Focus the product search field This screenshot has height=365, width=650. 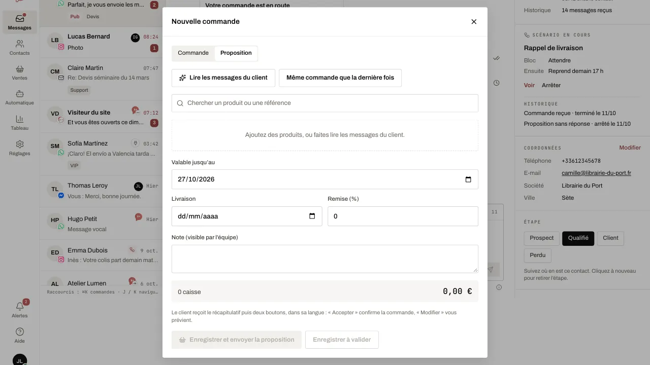pos(325,103)
